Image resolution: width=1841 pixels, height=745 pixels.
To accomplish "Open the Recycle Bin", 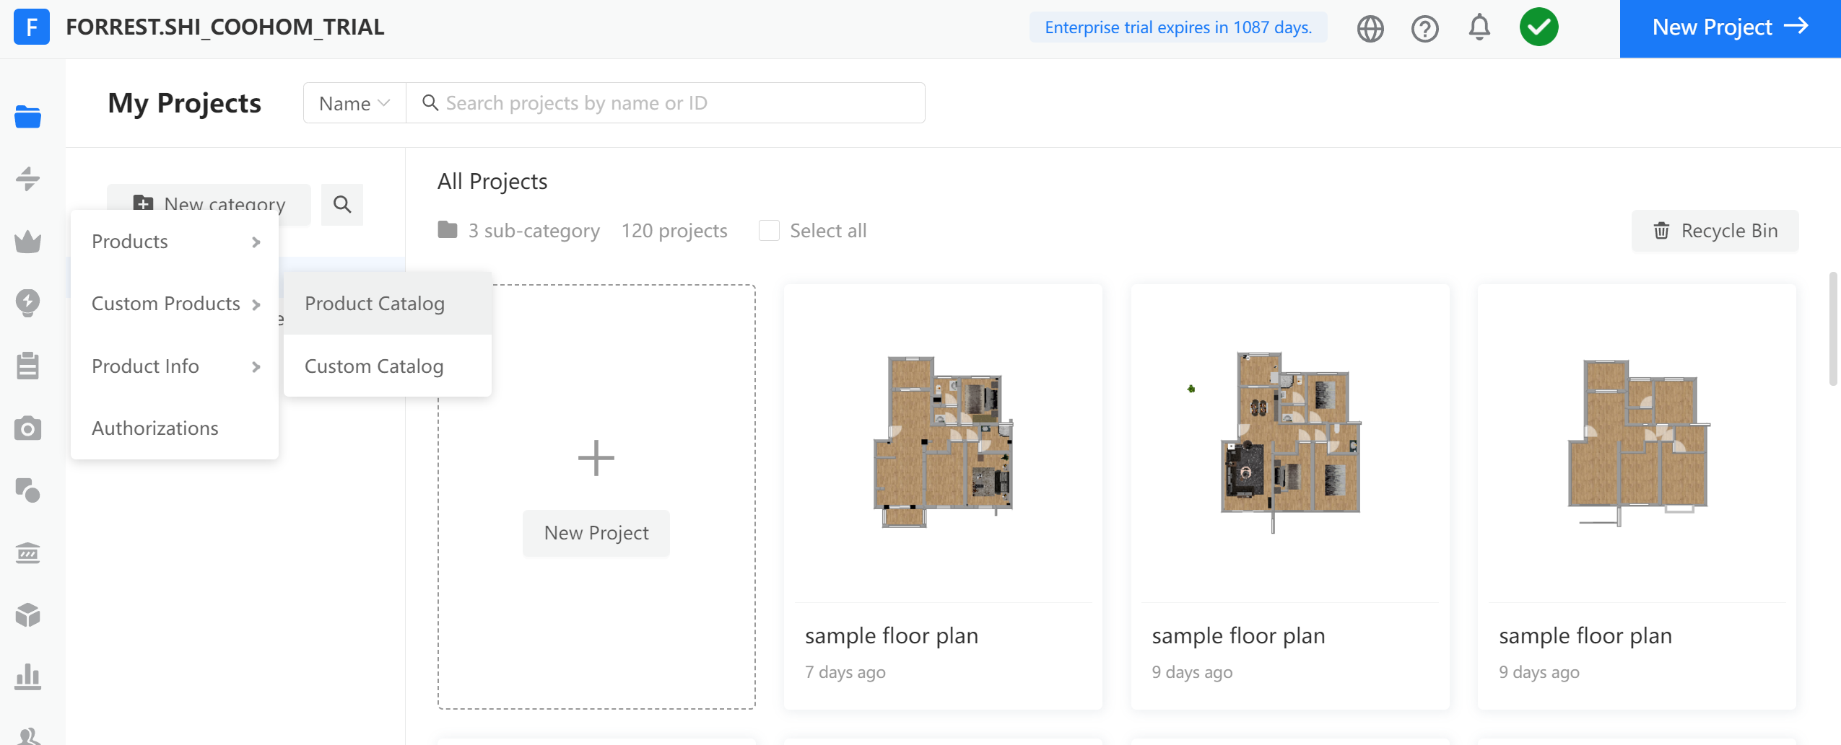I will (1715, 231).
